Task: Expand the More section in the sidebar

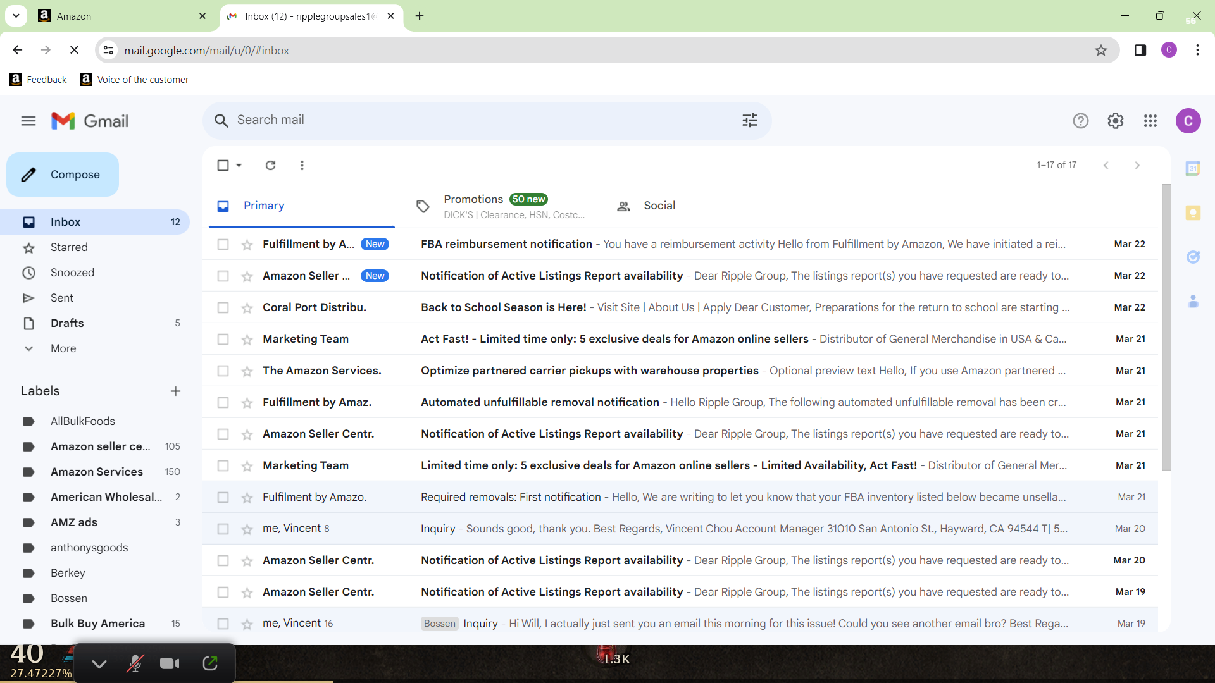Action: (x=63, y=348)
